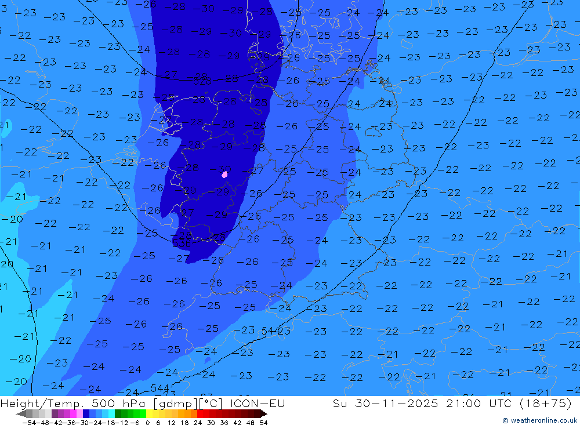
Task: Pick the light pink legend swatch
Action: coord(79,413)
